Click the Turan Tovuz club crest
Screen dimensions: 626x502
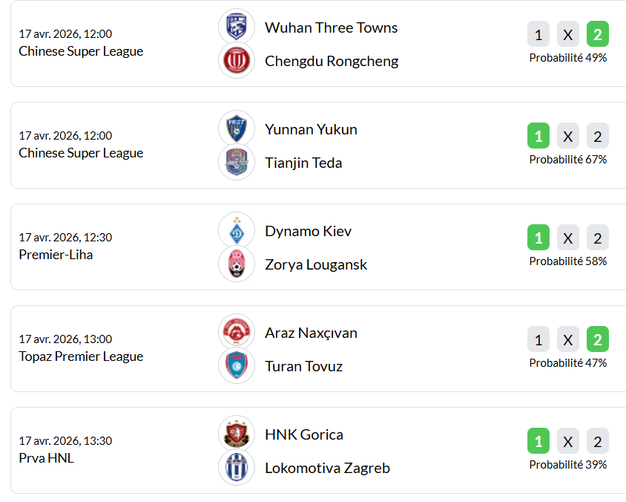237,366
